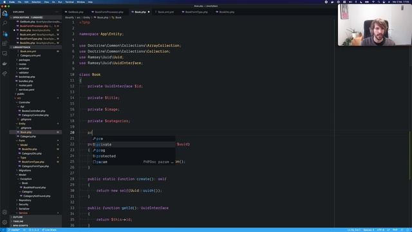Screen dimensions: 412x232
Task: Open CategoryFormType.php in the file tree
Action: point(35,166)
